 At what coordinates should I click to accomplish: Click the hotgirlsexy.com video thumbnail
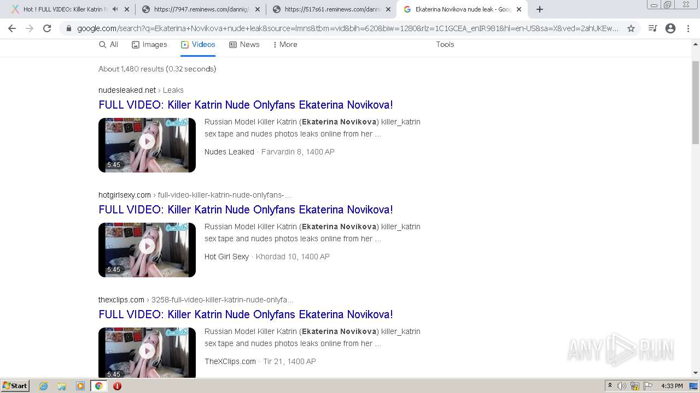(x=147, y=250)
